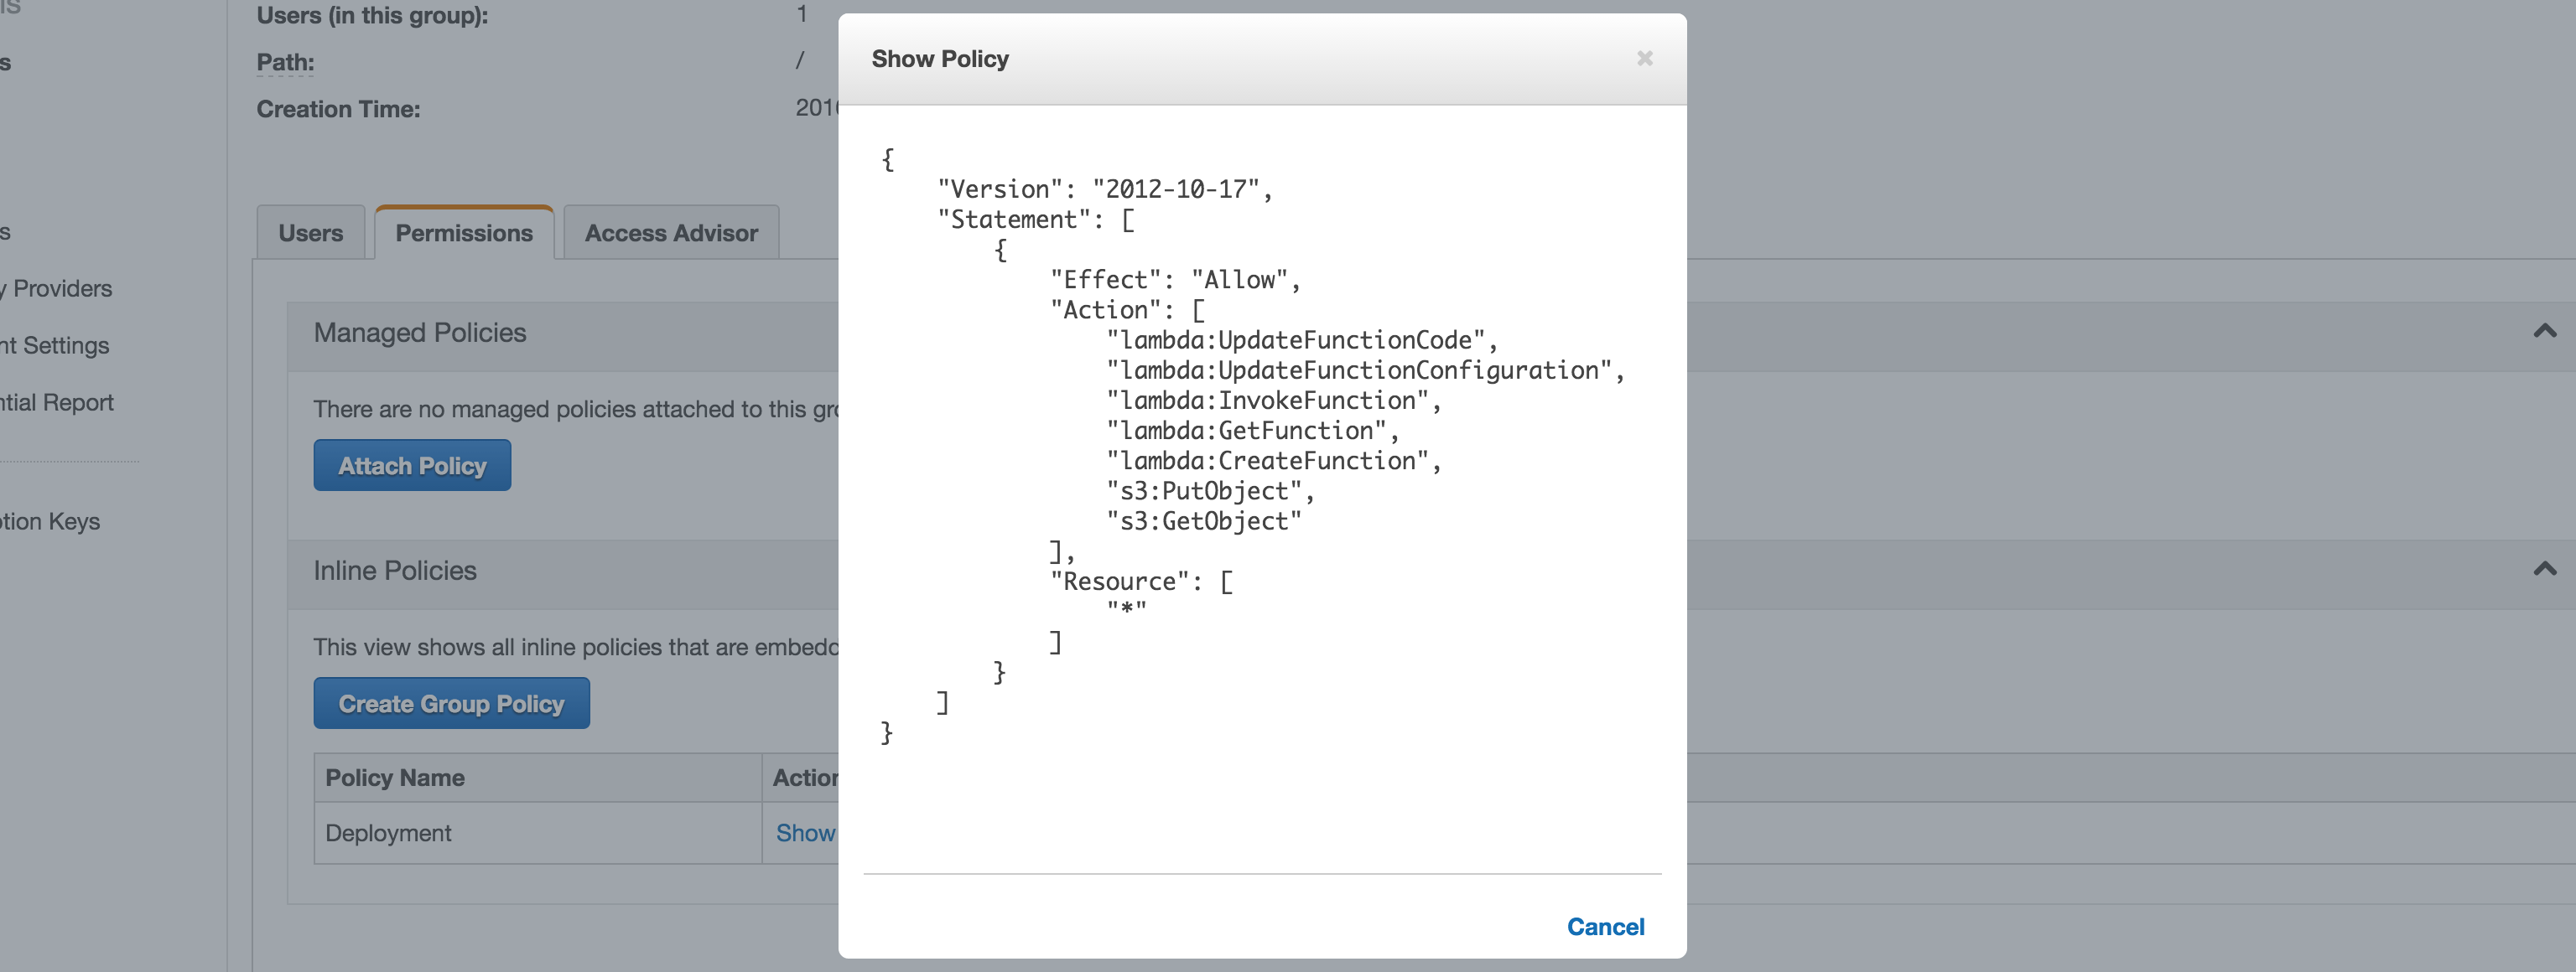2576x972 pixels.
Task: Open Encryption Keys in the sidebar
Action: pyautogui.click(x=52, y=521)
